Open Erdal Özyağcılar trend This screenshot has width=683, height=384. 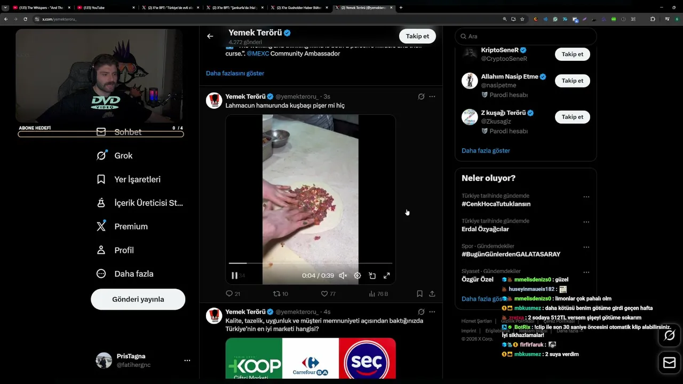point(485,229)
